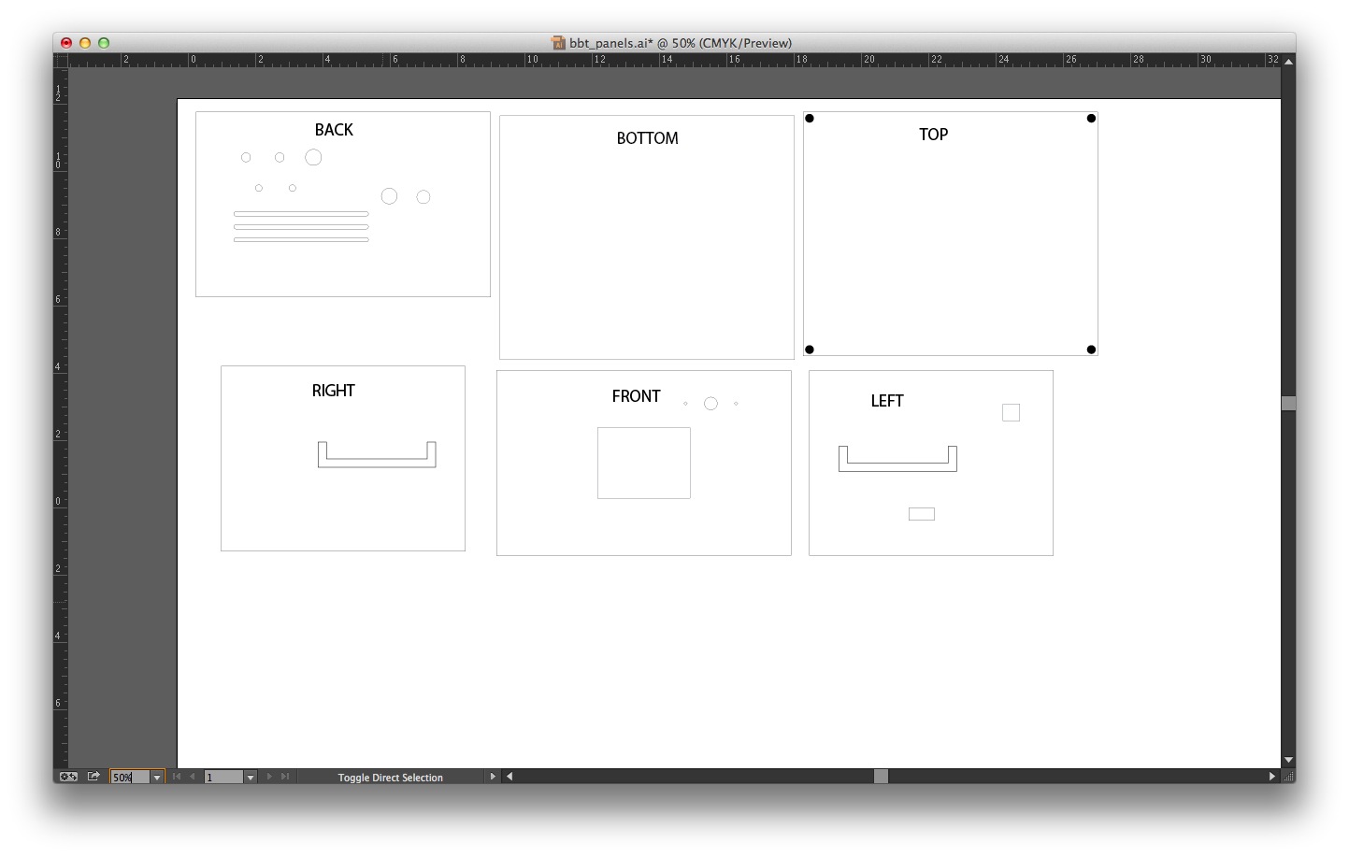Screen dimensions: 1349x857
Task: Click the horizontal scrollbar left arrow
Action: (x=509, y=777)
